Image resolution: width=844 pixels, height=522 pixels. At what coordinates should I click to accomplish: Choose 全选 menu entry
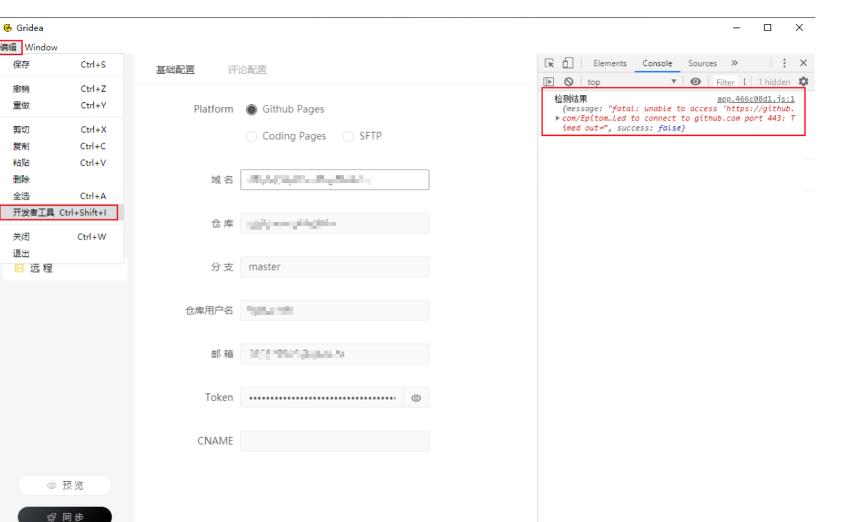click(61, 196)
